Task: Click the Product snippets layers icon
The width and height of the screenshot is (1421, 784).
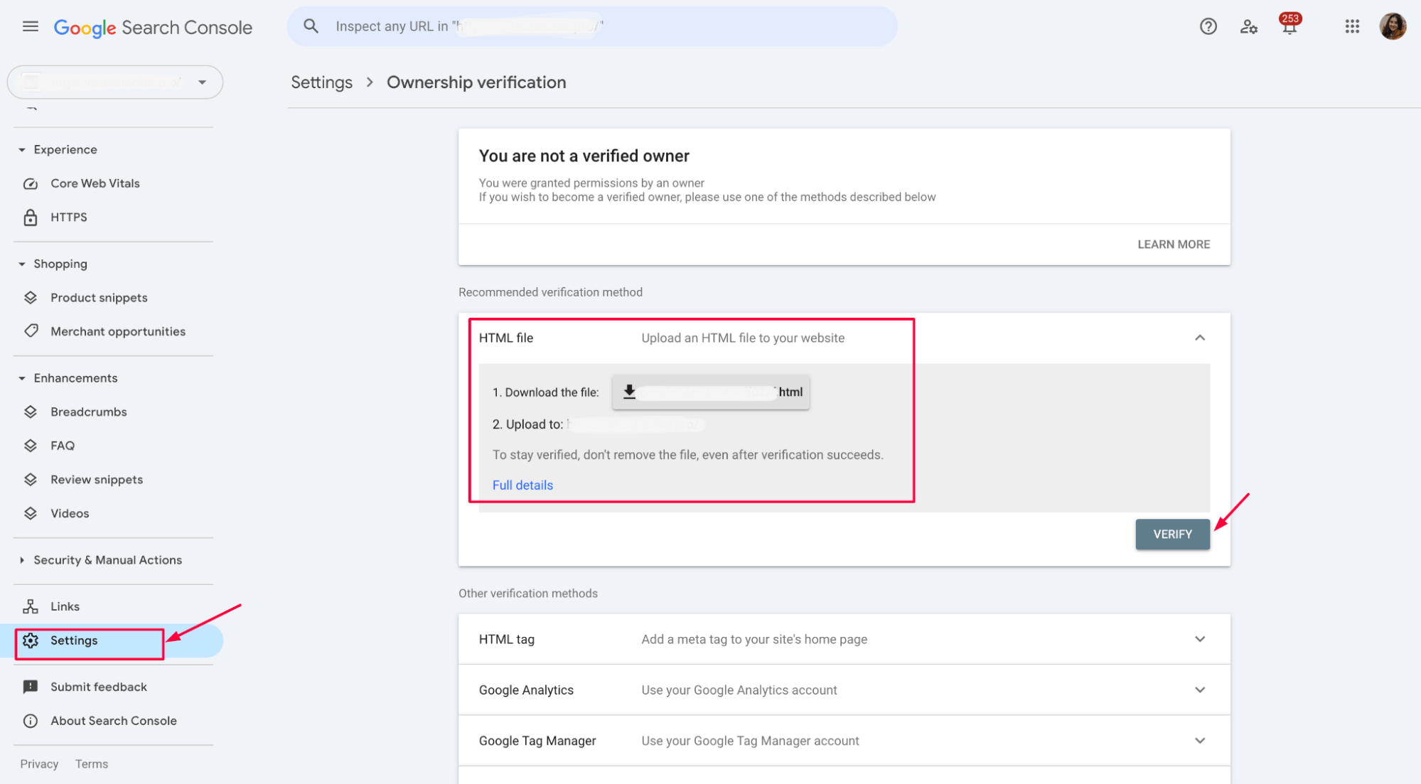Action: (x=31, y=298)
